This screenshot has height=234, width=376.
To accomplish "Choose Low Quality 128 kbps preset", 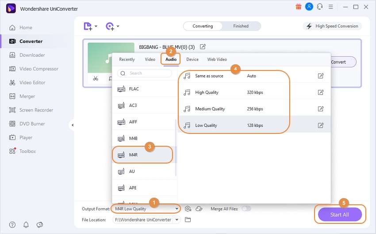I will pyautogui.click(x=254, y=125).
